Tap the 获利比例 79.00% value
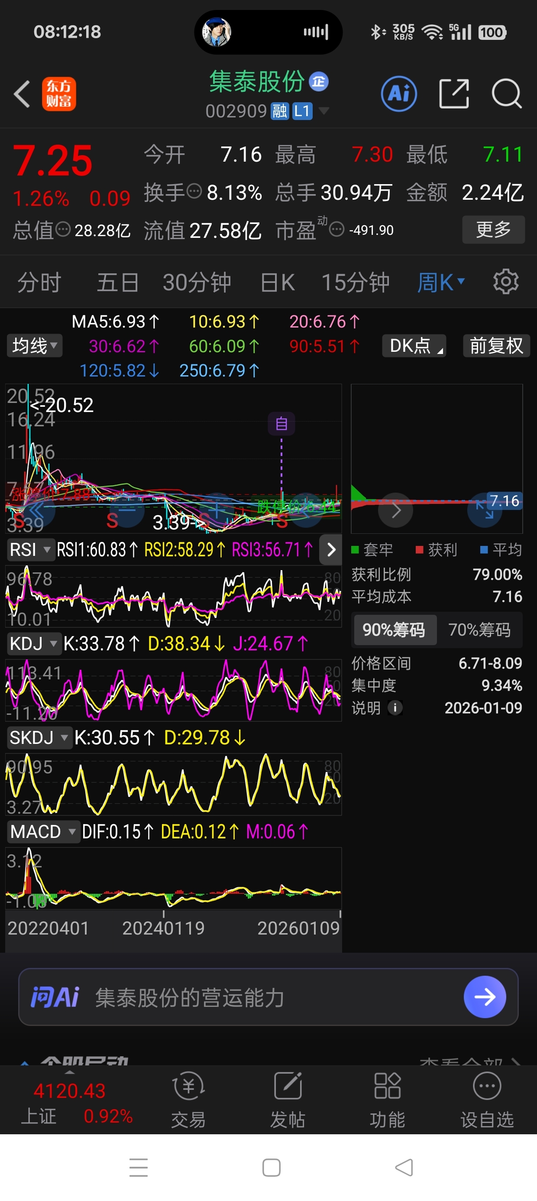The height and width of the screenshot is (1201, 537). [497, 574]
